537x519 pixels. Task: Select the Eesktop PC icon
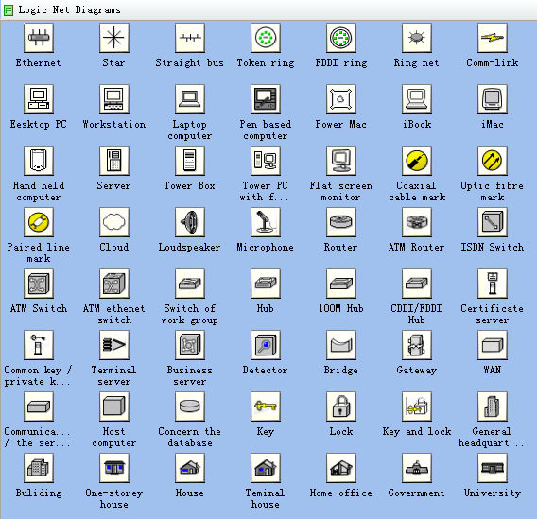pos(39,99)
